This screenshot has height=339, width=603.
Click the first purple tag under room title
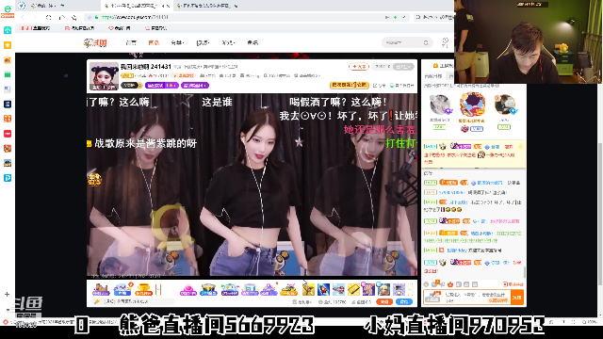click(161, 86)
